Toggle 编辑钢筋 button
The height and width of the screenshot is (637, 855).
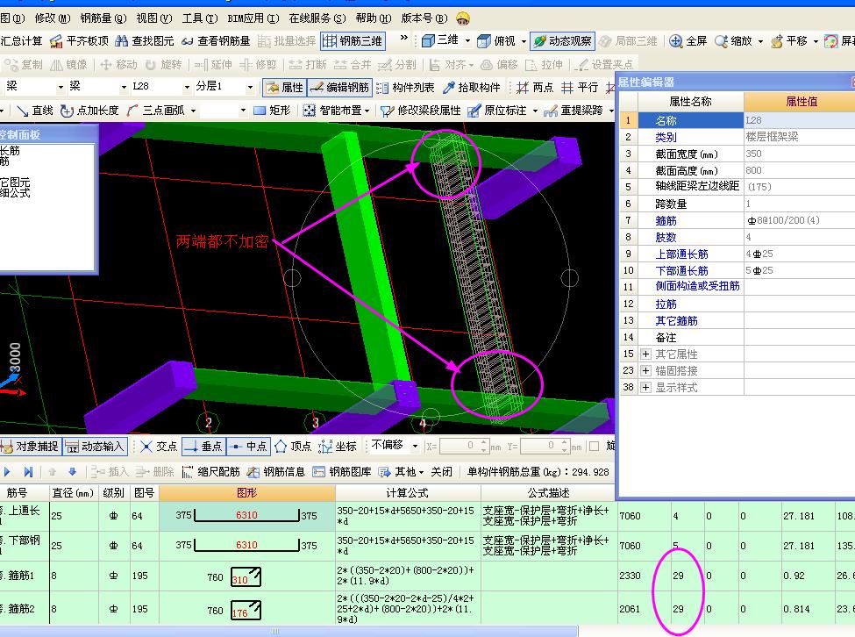point(339,87)
